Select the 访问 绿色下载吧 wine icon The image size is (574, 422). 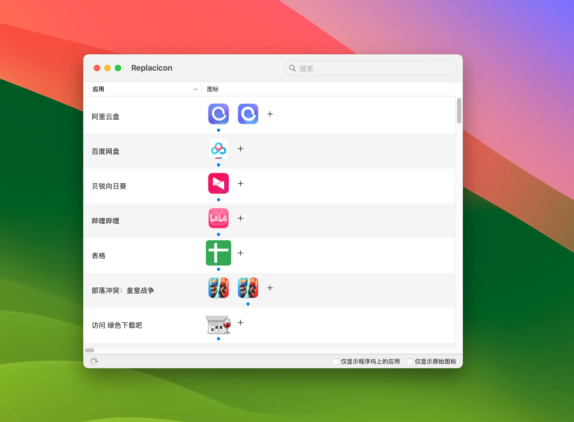tap(218, 325)
